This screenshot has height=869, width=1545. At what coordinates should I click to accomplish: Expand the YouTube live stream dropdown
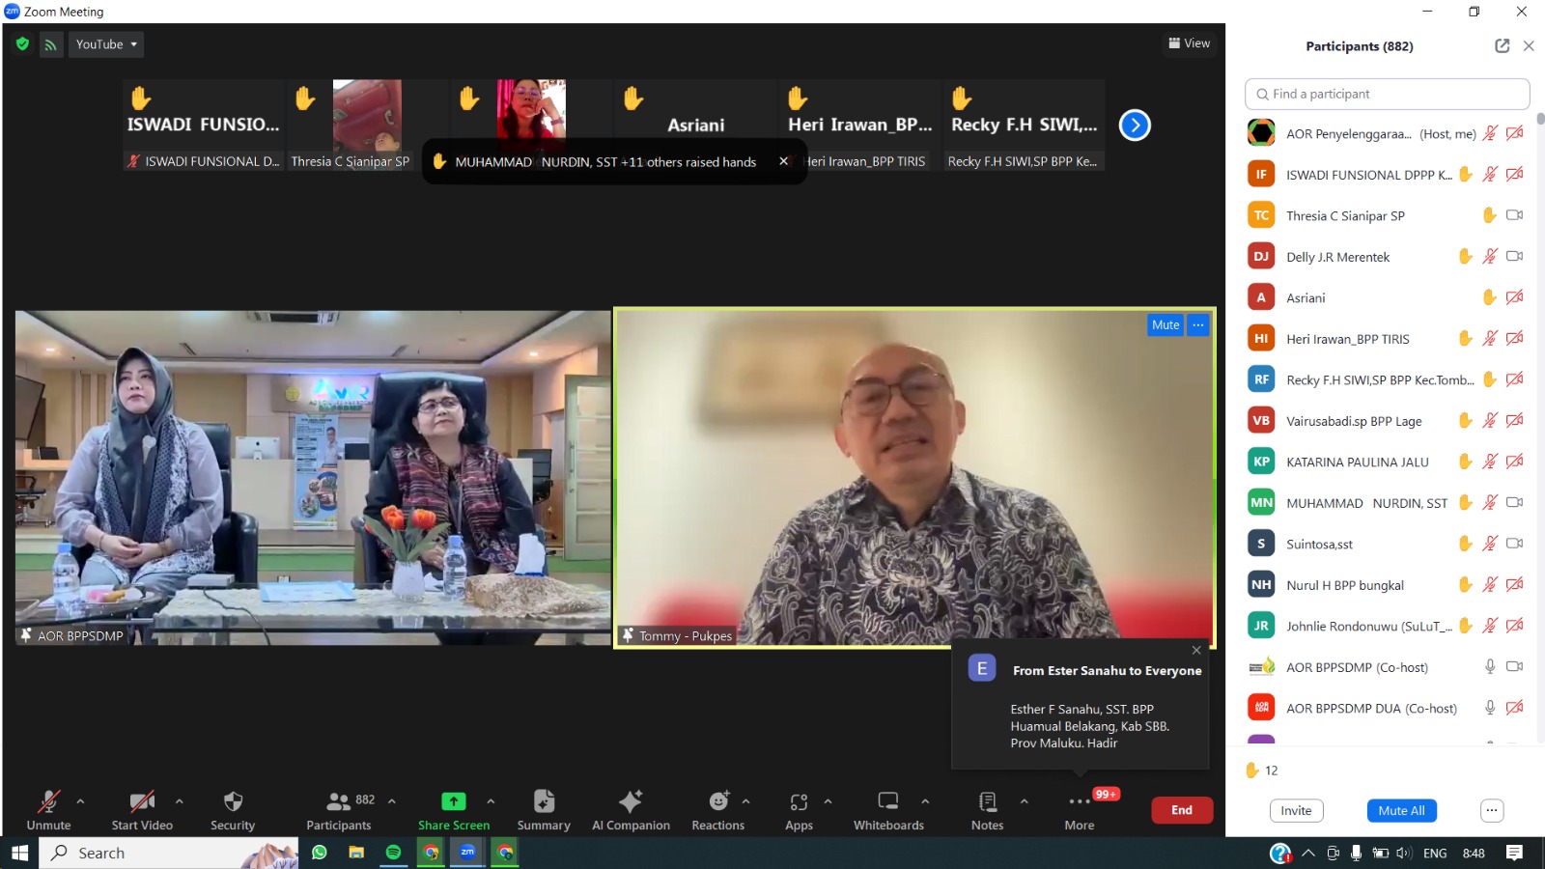coord(133,43)
